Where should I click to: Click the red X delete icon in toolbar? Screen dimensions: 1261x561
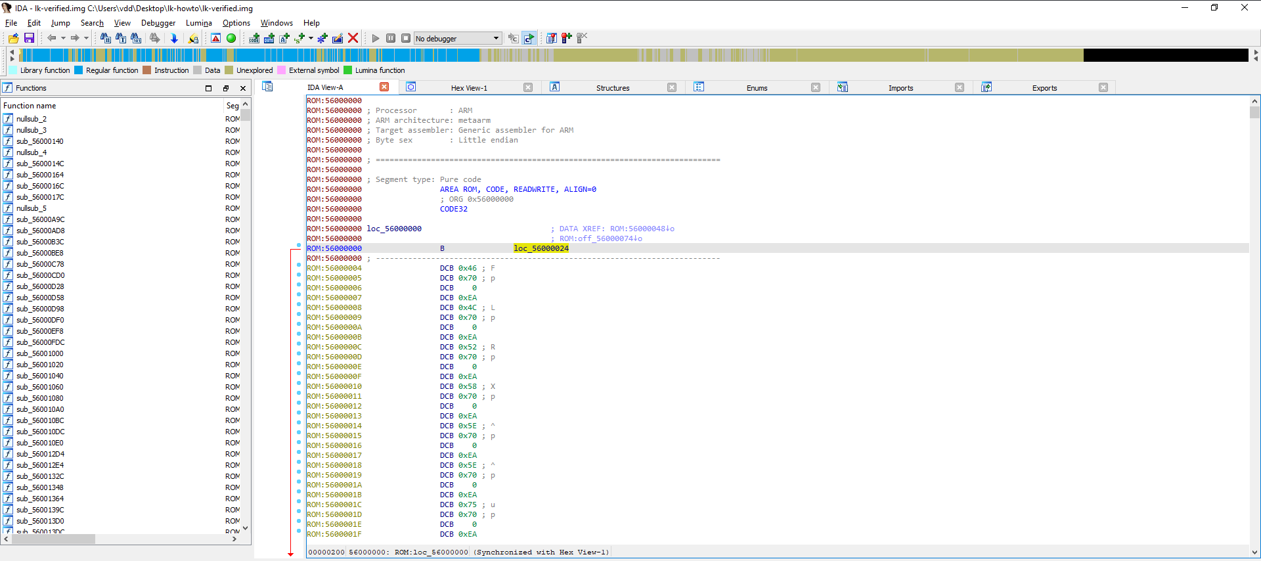click(x=353, y=38)
